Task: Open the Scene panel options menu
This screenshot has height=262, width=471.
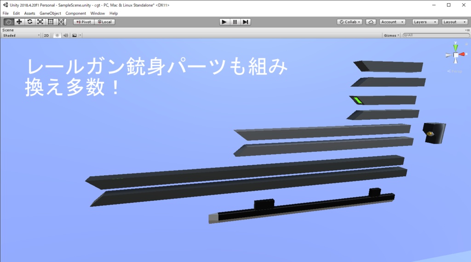Action: pyautogui.click(x=467, y=30)
